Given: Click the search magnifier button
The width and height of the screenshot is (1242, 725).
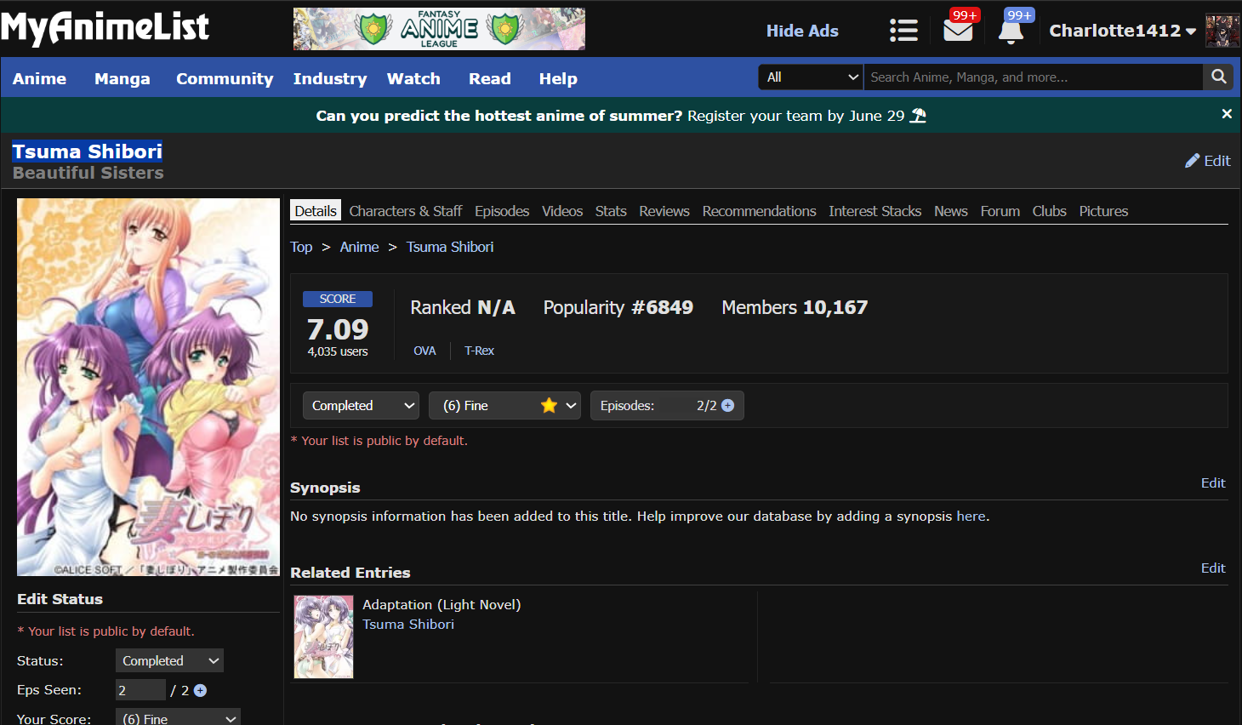Looking at the screenshot, I should tap(1218, 77).
